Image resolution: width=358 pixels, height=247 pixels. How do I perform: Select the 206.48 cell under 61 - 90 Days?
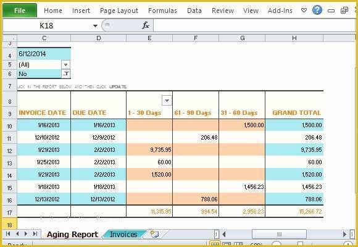pos(196,137)
